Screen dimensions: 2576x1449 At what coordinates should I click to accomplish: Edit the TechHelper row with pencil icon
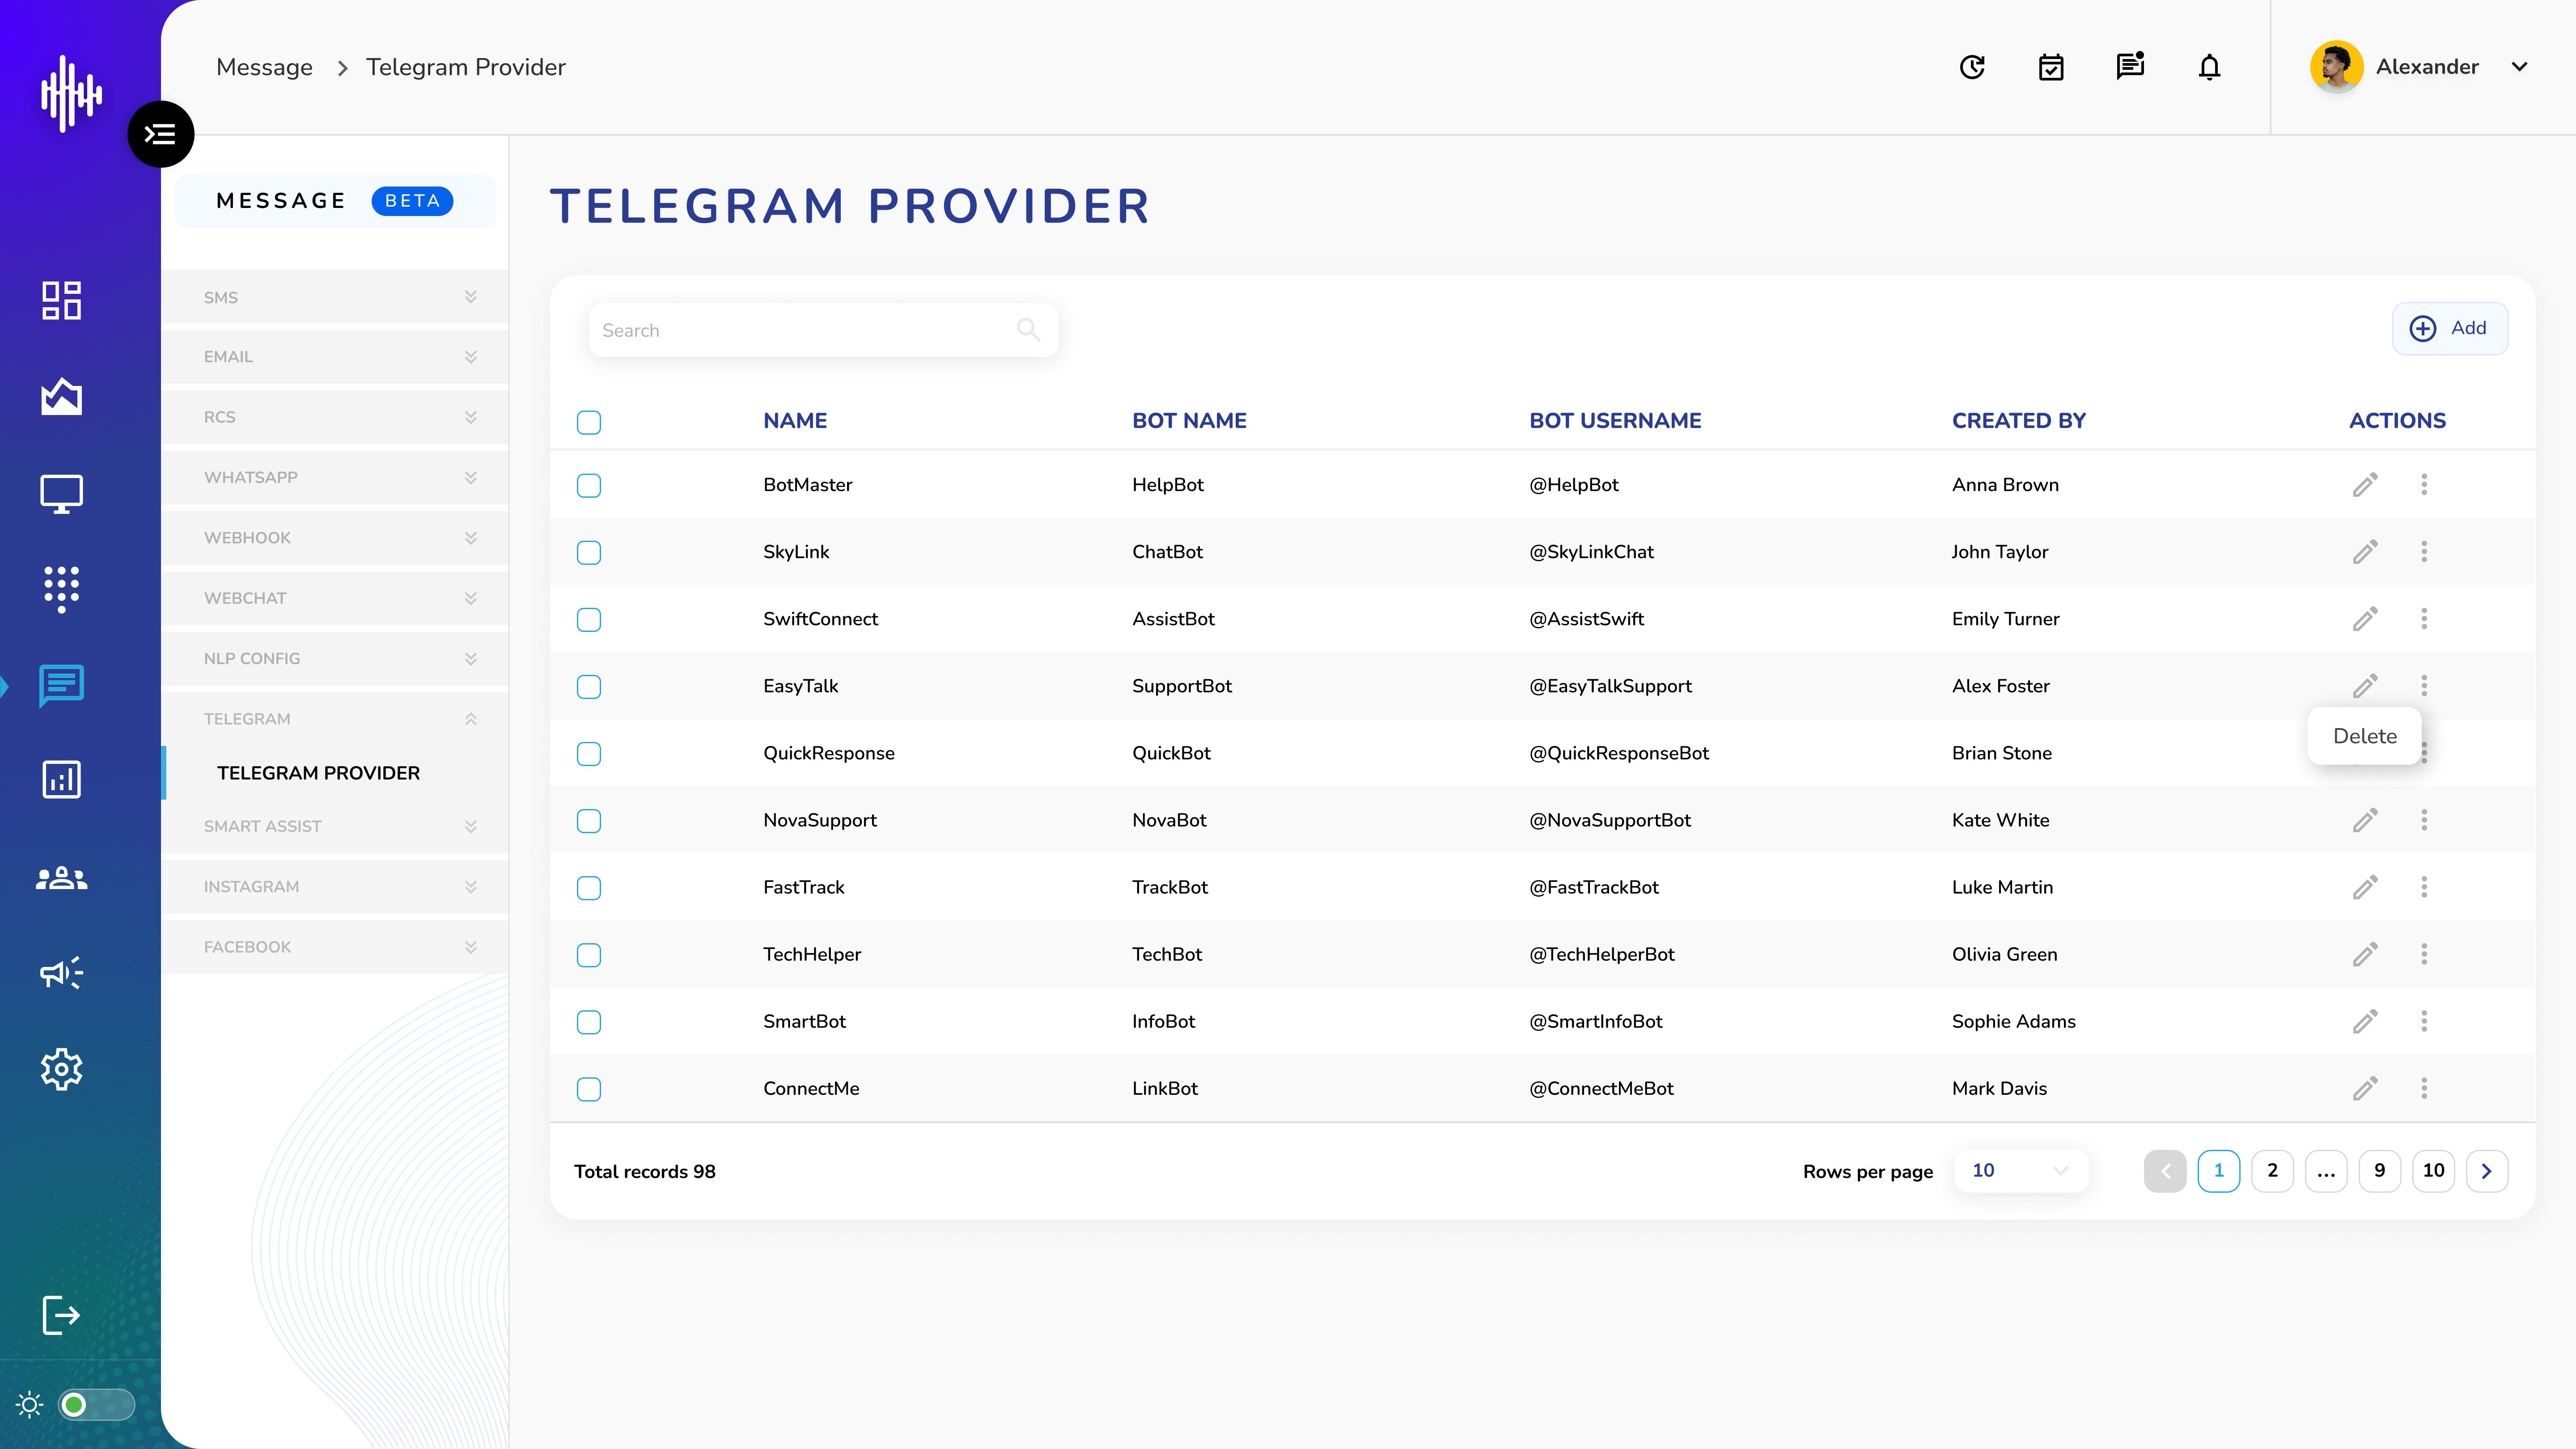click(2365, 954)
